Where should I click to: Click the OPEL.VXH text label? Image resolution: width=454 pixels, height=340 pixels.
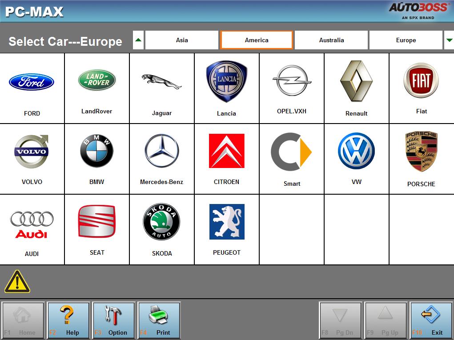point(292,112)
